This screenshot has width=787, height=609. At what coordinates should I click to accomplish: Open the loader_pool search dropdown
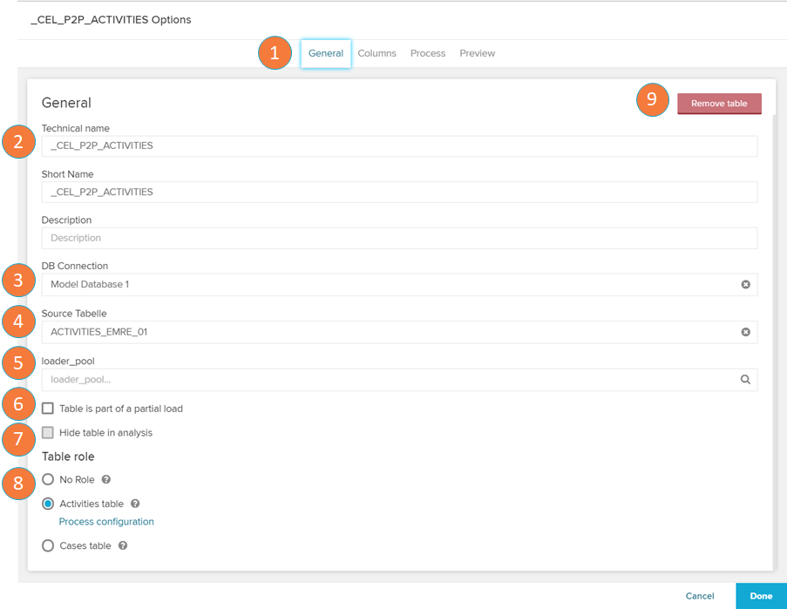tap(383, 380)
